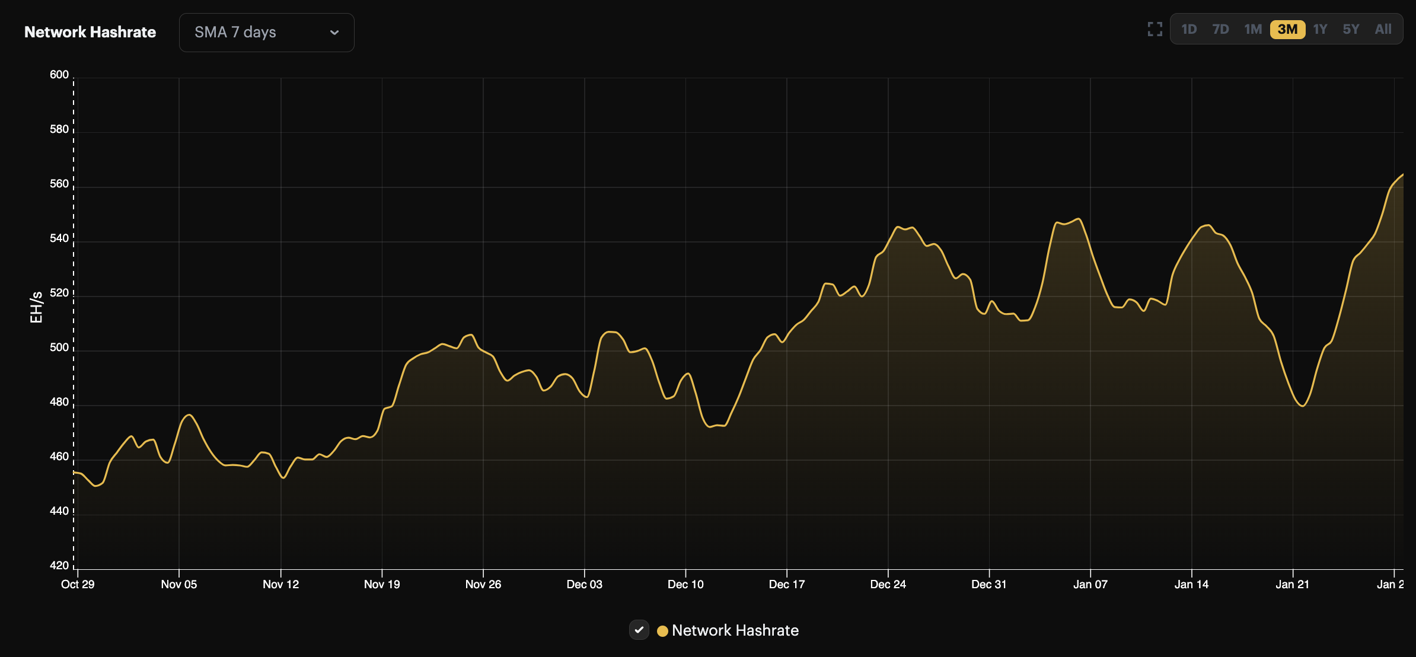Click the fullscreen expand icon

click(1155, 28)
